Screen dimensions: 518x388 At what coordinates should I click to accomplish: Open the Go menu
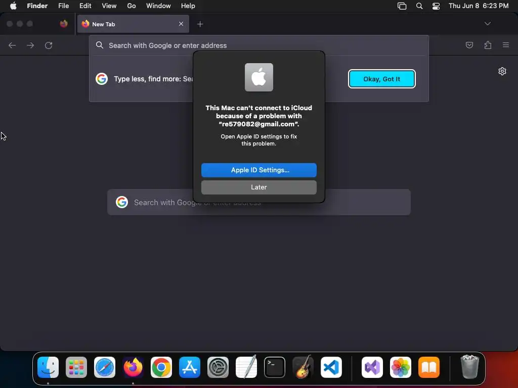[132, 6]
